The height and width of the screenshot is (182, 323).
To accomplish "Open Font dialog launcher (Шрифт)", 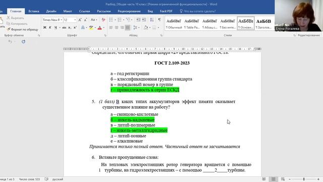I will tap(105, 35).
